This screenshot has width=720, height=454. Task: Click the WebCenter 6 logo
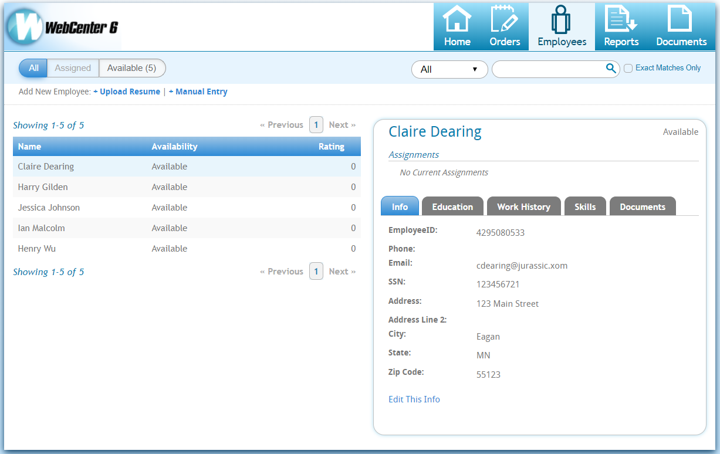coord(63,27)
